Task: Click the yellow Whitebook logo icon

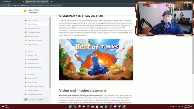Action: tap(25, 11)
